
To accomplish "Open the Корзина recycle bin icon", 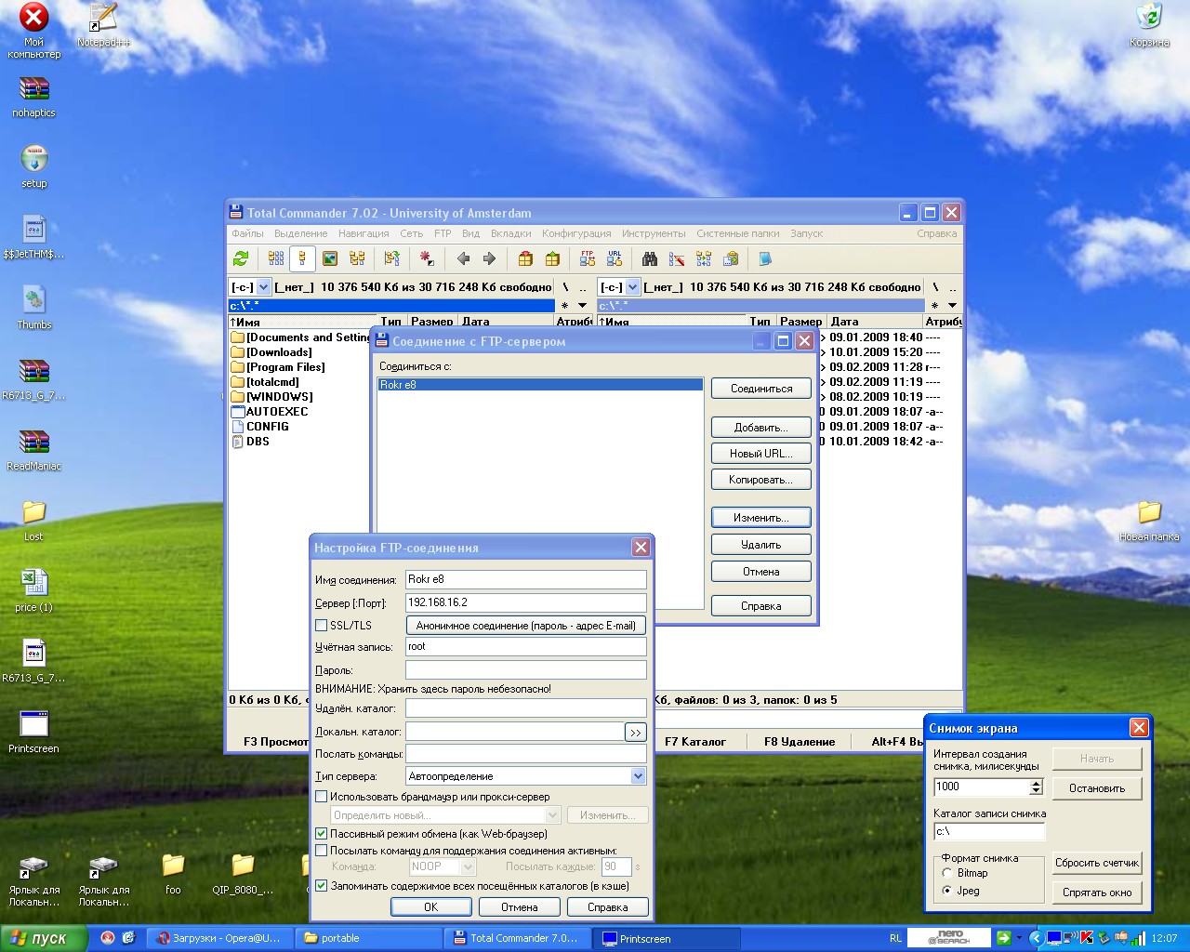I will coord(1150,25).
